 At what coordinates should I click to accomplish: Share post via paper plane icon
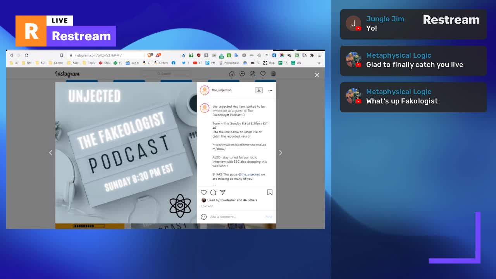pos(223,193)
